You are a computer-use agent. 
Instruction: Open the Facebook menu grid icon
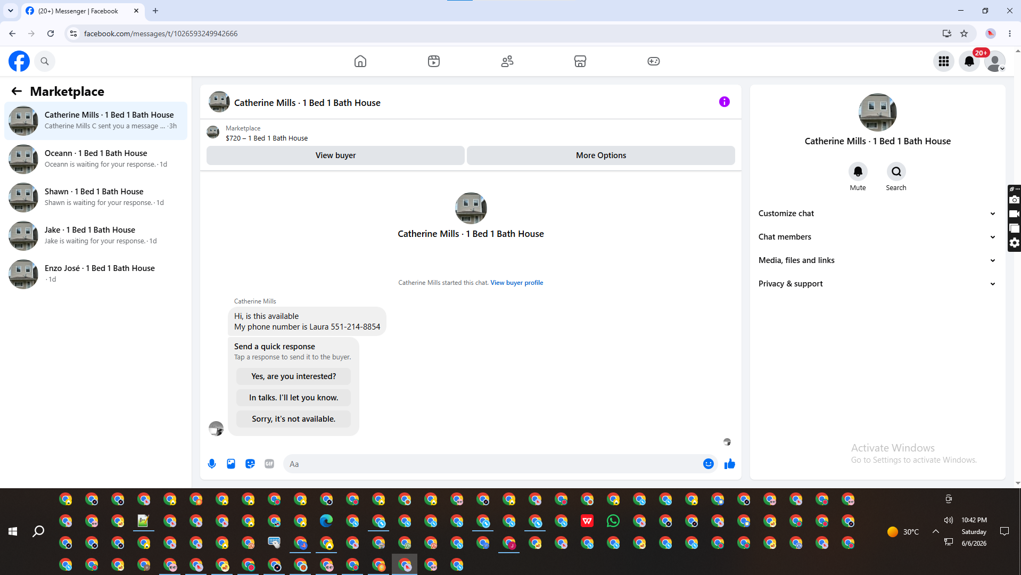[944, 61]
